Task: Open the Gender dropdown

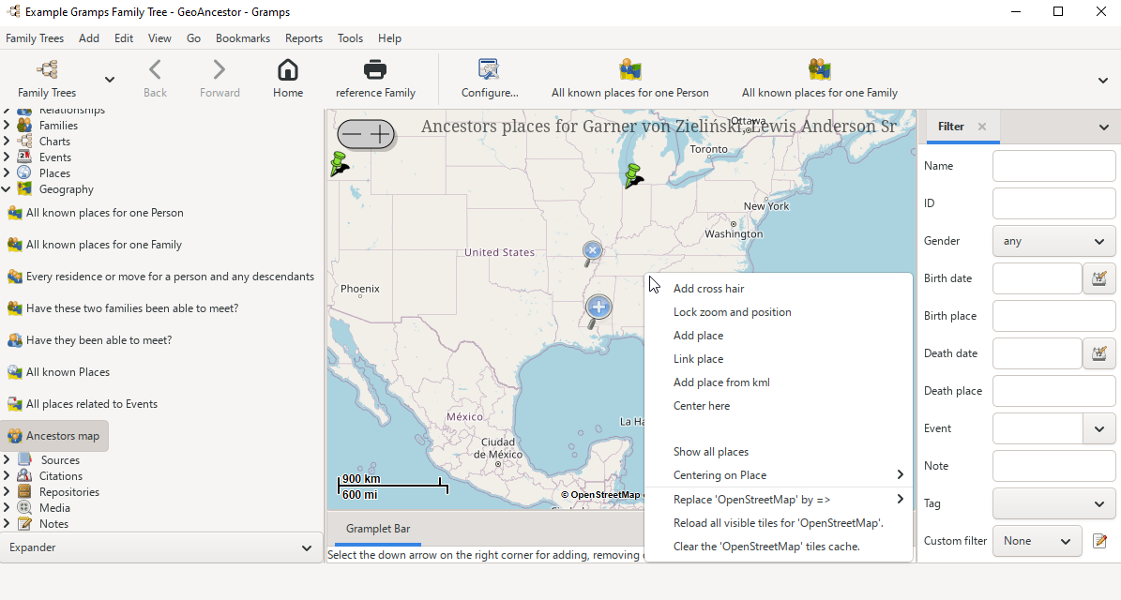Action: coord(1053,242)
